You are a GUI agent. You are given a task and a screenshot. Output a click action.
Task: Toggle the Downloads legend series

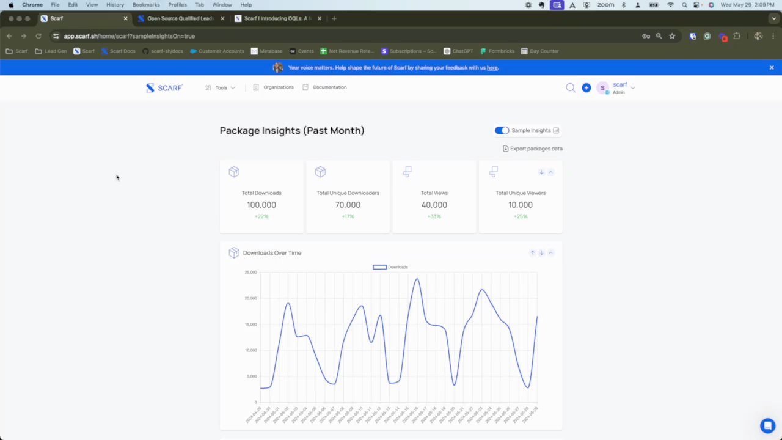[390, 267]
